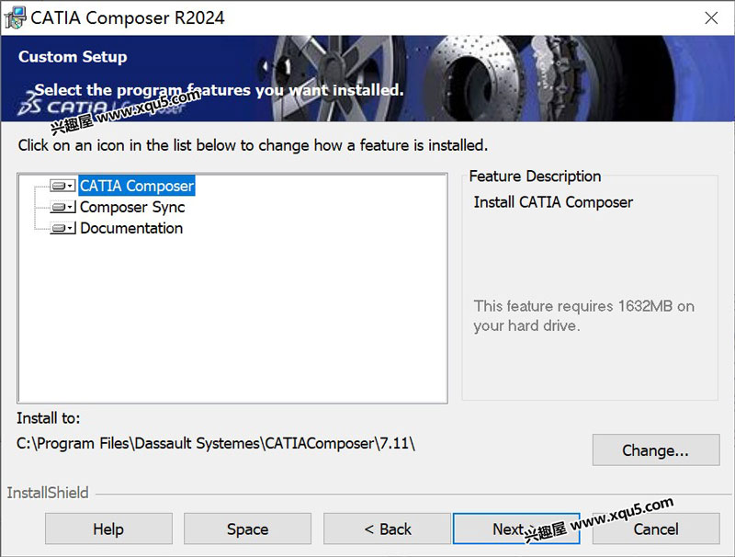Image resolution: width=735 pixels, height=557 pixels.
Task: Click the 'Install CATIA Composer' description text
Action: click(x=553, y=202)
